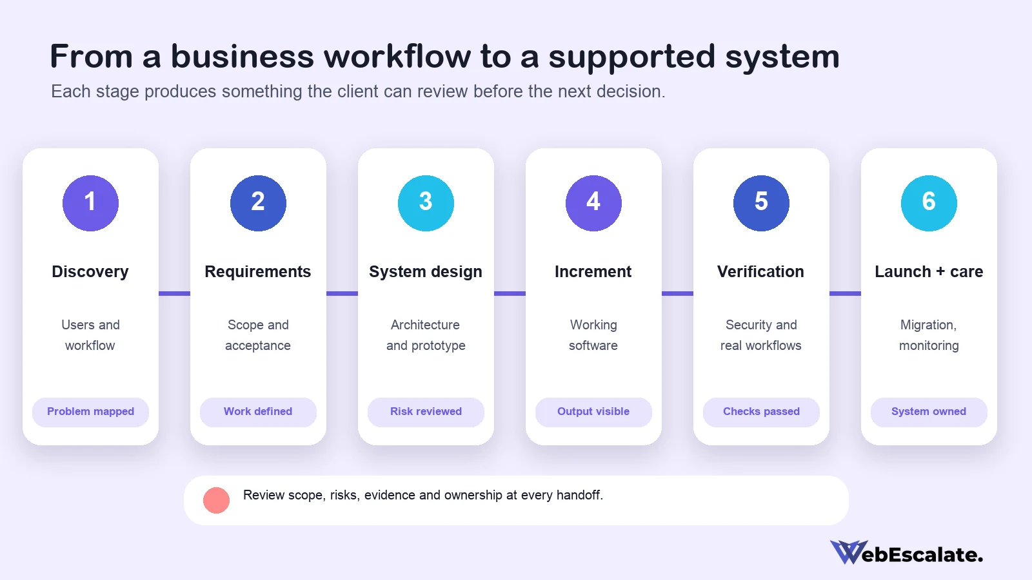Click the 'Architecture and prototype' description
Viewport: 1032px width, 580px height.
tap(426, 335)
